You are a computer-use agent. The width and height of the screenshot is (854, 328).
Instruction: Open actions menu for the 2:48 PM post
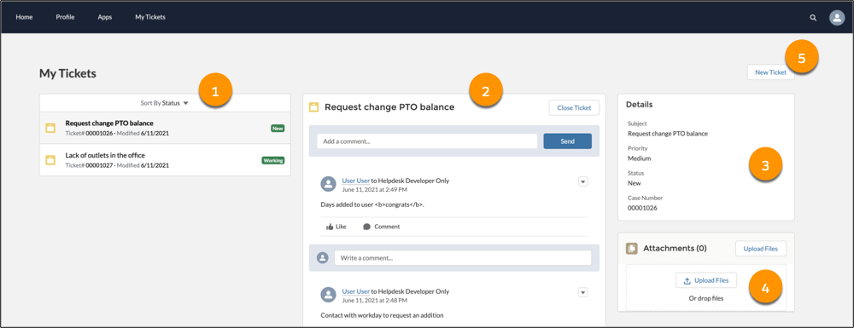click(x=582, y=292)
